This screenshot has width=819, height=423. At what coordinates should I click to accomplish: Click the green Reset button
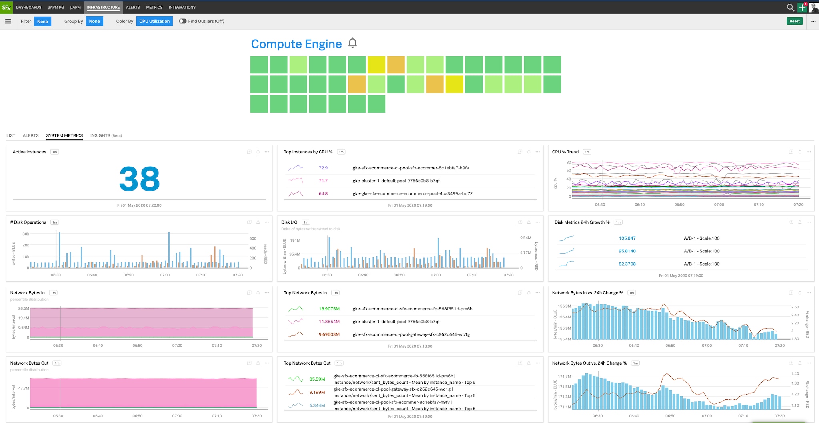[795, 21]
